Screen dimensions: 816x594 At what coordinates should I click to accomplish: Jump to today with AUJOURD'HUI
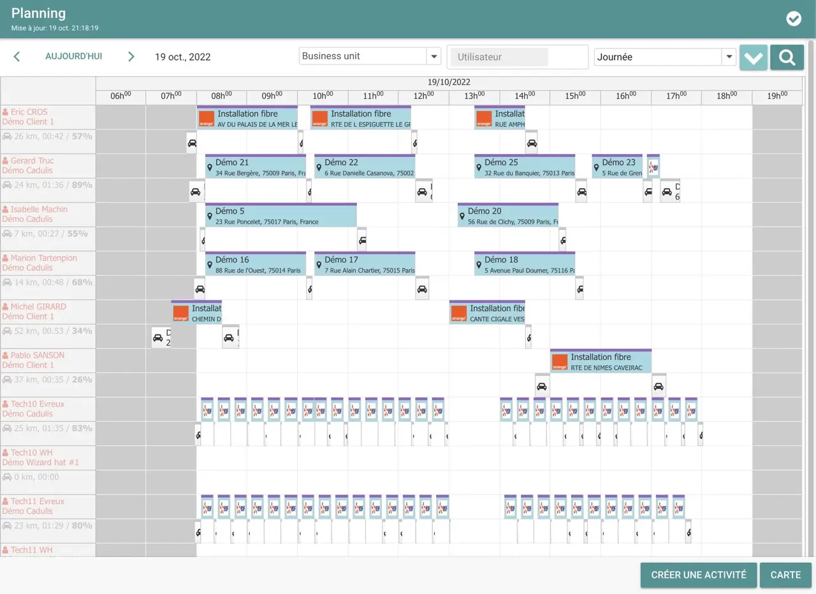[73, 56]
